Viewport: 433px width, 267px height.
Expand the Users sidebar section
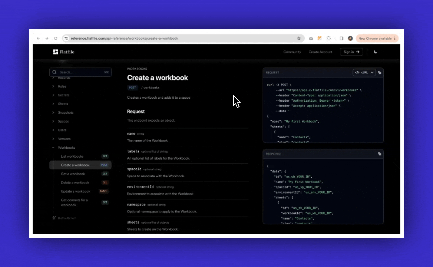click(53, 130)
